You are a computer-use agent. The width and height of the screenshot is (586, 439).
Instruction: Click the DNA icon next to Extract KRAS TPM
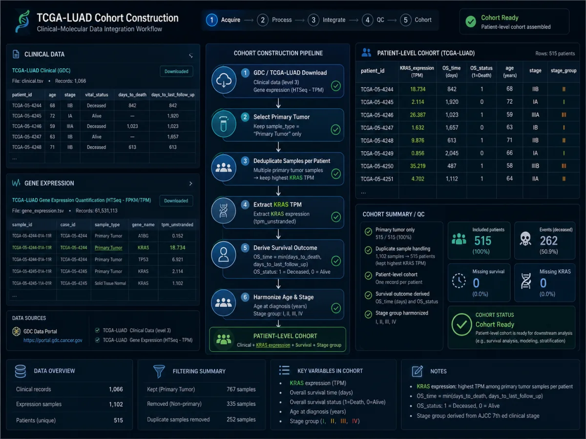coord(224,211)
